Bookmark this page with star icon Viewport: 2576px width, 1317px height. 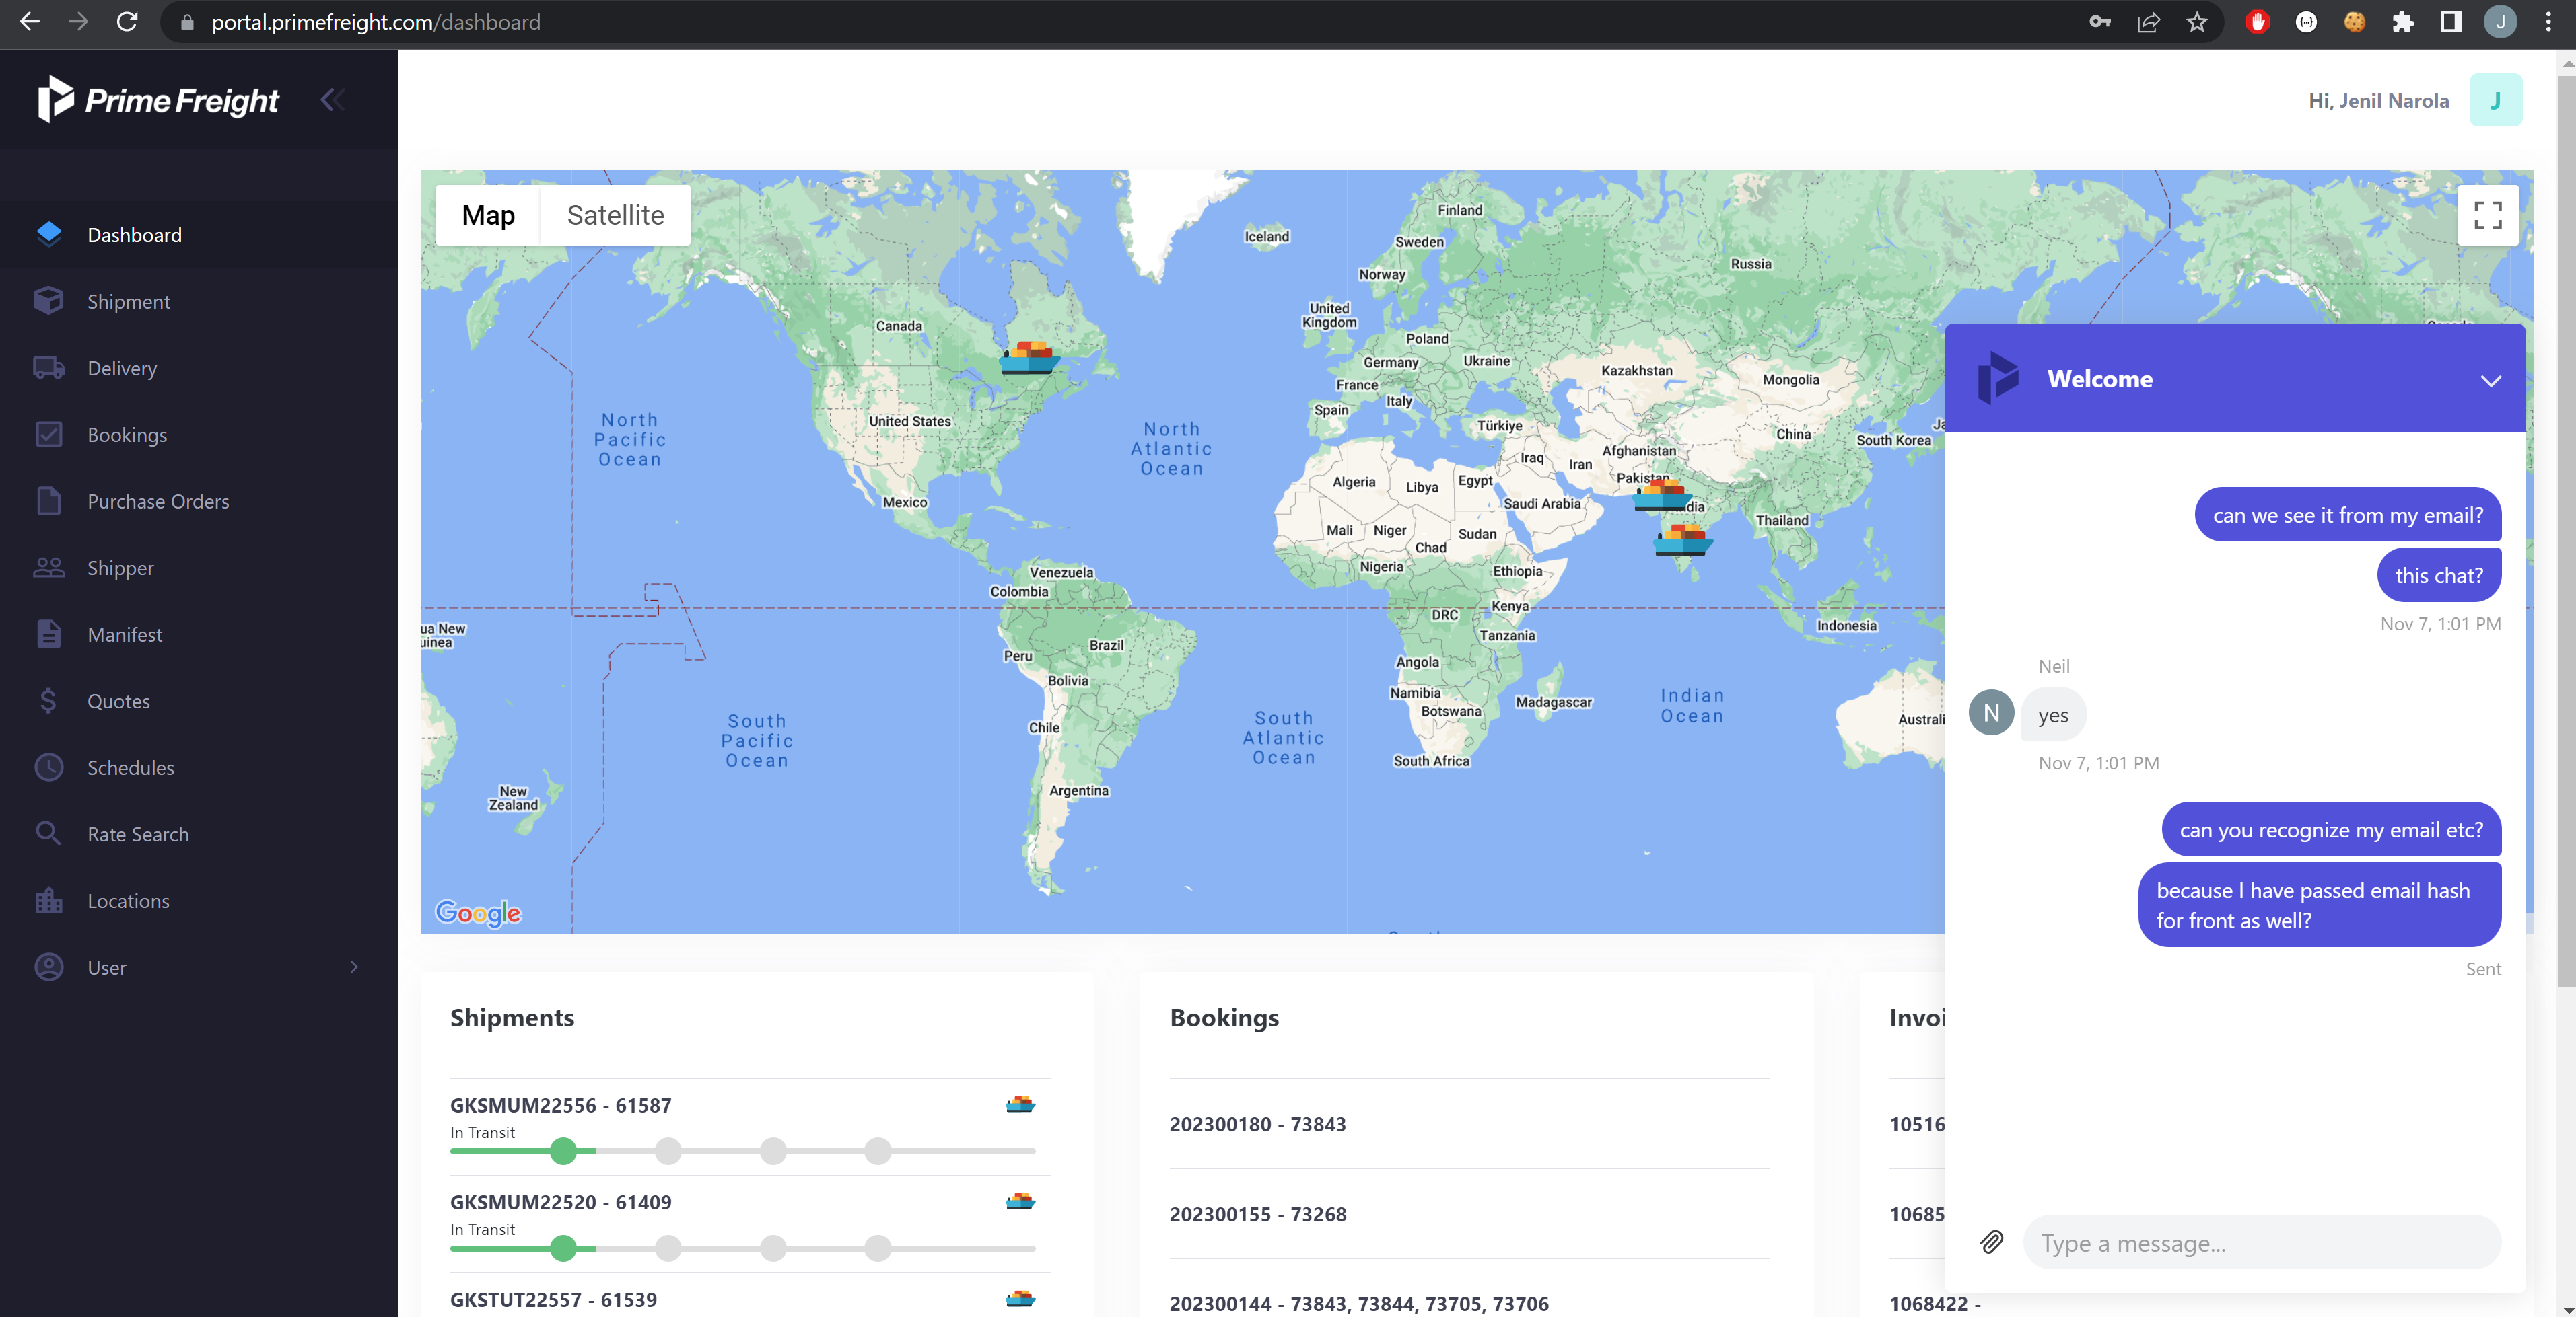point(2196,22)
